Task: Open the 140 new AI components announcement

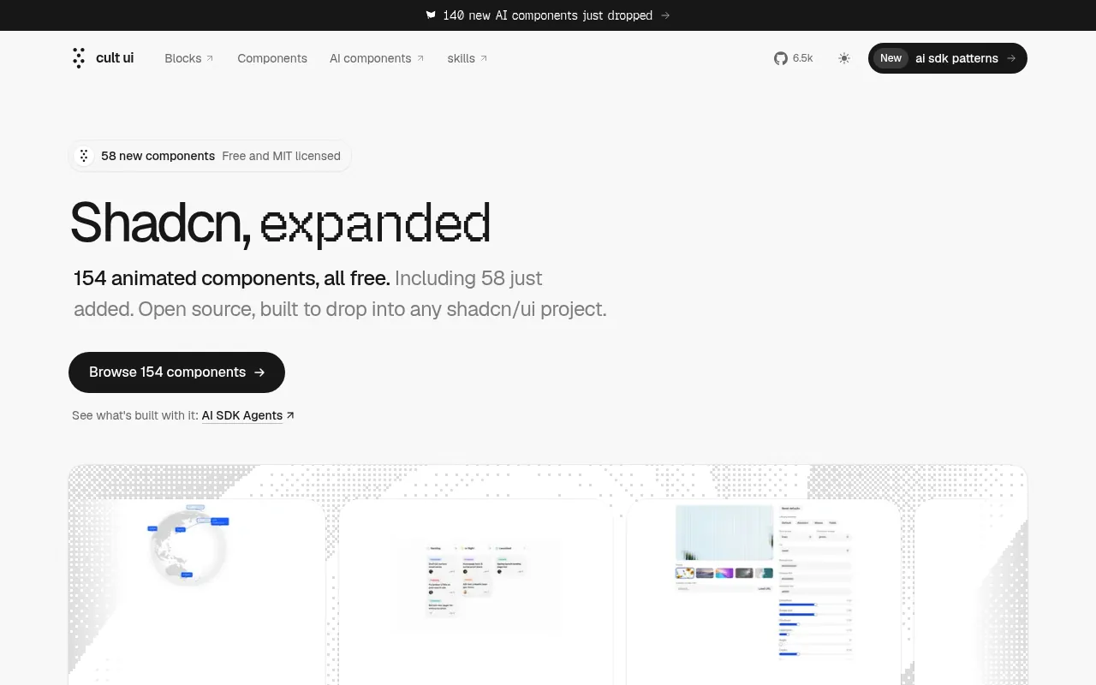Action: pos(548,15)
